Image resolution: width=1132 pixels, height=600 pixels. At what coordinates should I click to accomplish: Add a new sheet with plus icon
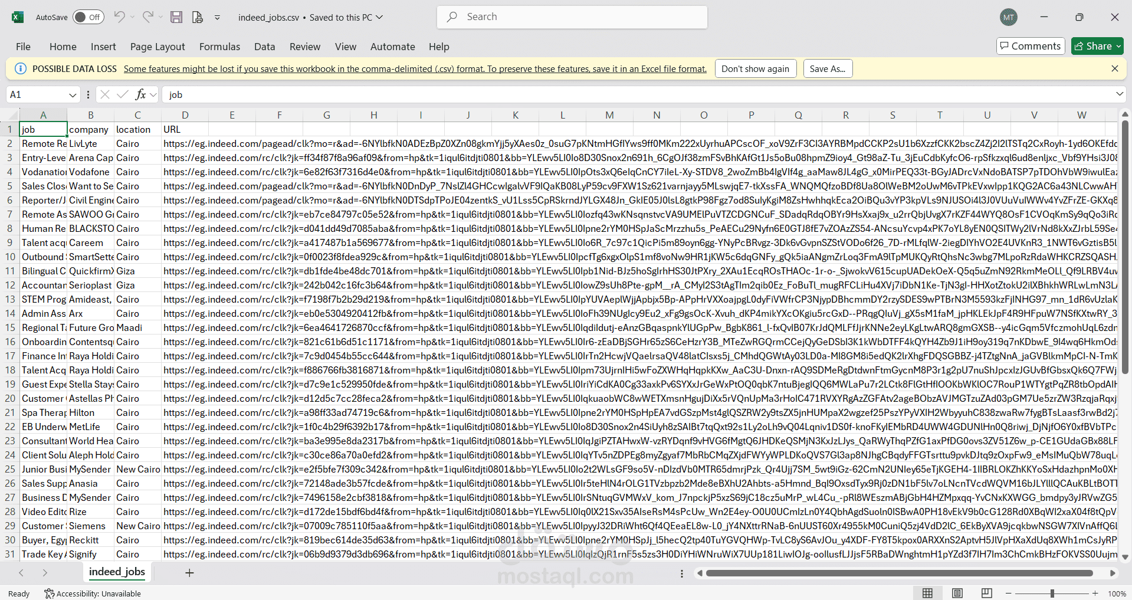coord(189,573)
